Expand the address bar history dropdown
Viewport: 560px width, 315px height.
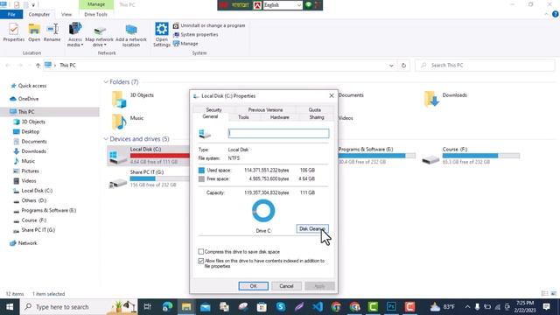[391, 66]
